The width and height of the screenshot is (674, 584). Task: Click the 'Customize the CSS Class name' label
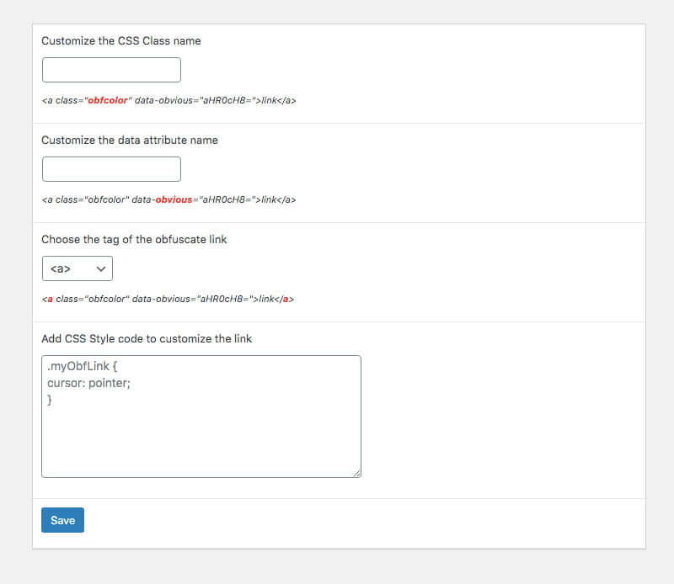121,40
